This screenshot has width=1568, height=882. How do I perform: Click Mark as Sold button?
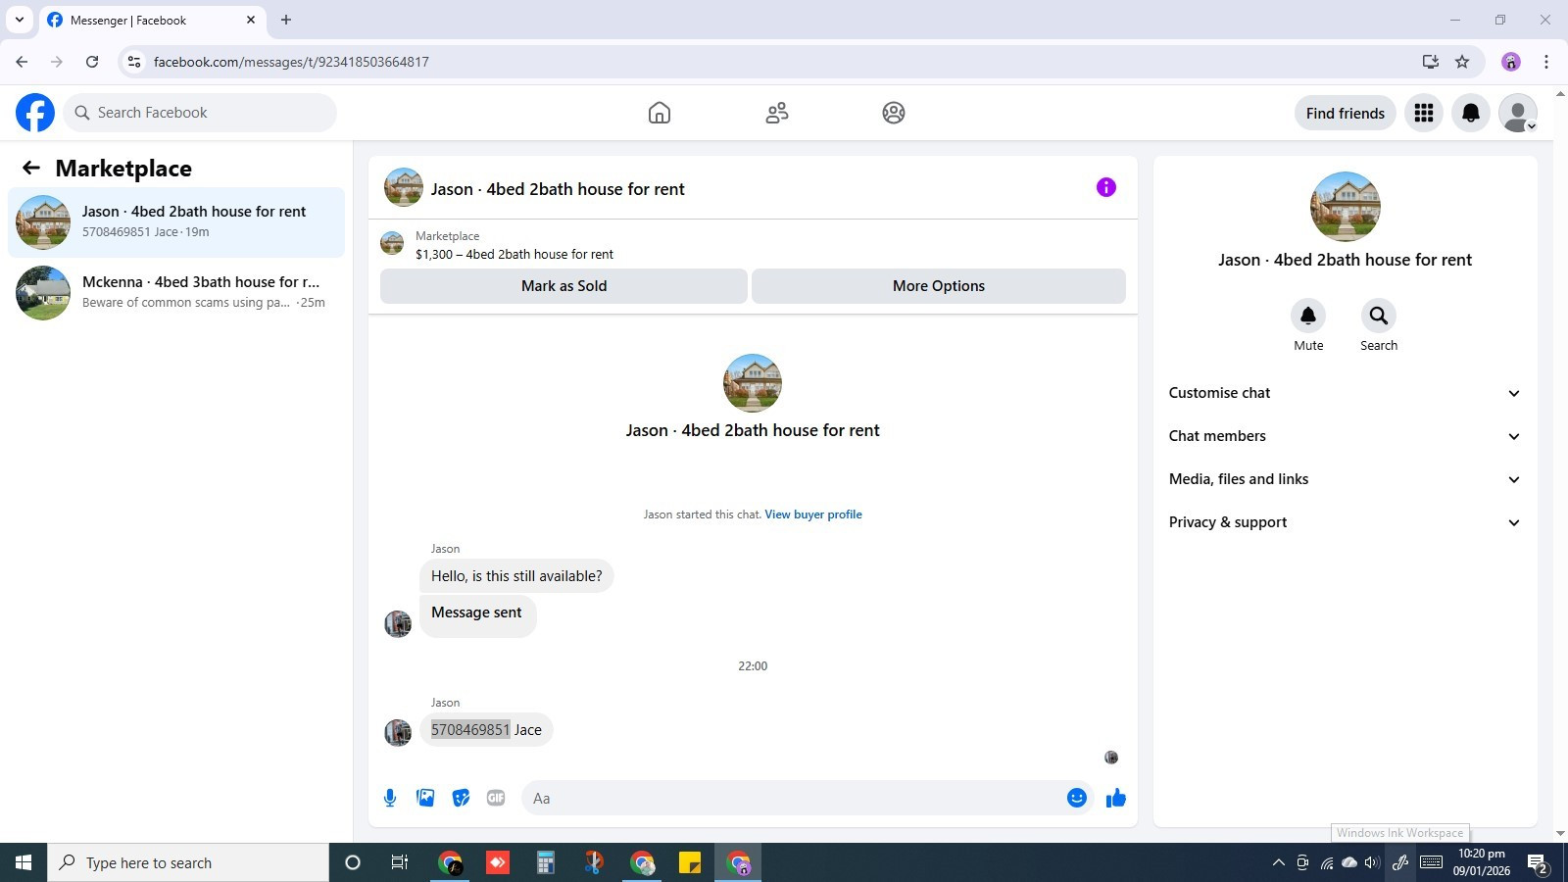563,286
